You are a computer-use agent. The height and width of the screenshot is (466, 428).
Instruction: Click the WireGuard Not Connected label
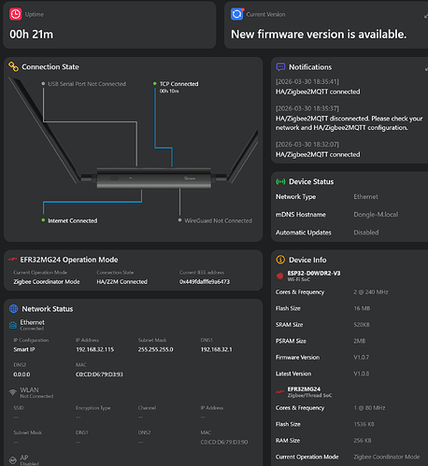pyautogui.click(x=218, y=220)
